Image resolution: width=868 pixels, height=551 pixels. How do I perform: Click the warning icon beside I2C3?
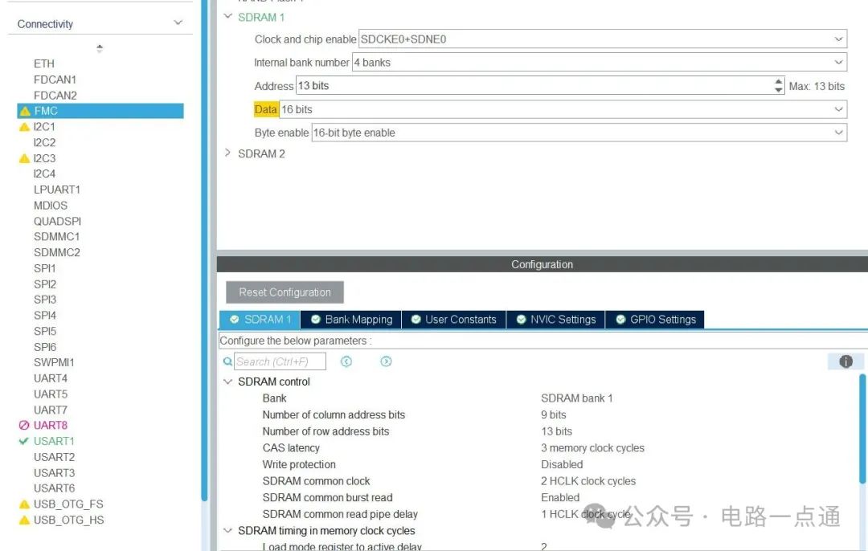(24, 158)
